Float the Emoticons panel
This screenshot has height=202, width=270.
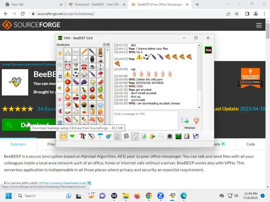[x=104, y=45]
